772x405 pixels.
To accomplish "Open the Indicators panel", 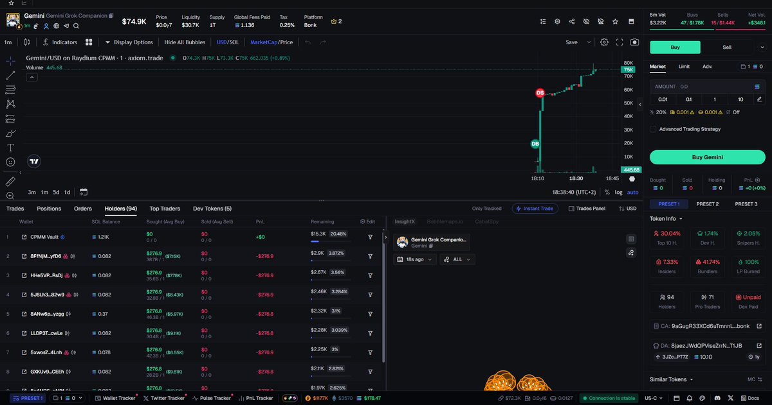I will pos(60,42).
